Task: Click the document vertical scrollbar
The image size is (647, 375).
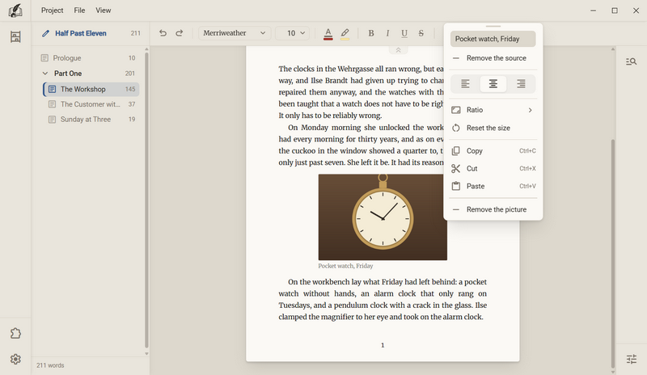Action: click(613, 254)
